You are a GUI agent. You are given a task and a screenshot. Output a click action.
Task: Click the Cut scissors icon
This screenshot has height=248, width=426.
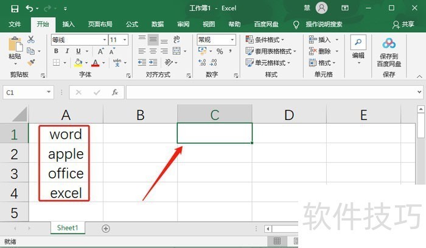point(31,40)
